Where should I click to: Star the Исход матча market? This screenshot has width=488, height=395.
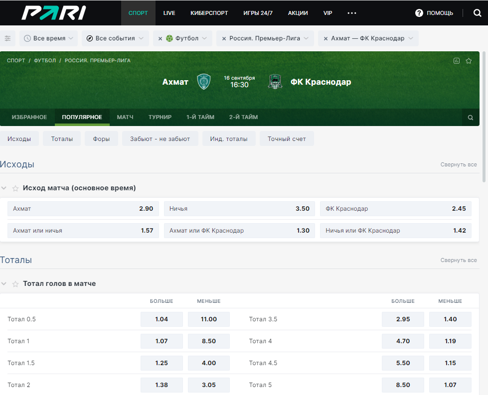(x=15, y=188)
